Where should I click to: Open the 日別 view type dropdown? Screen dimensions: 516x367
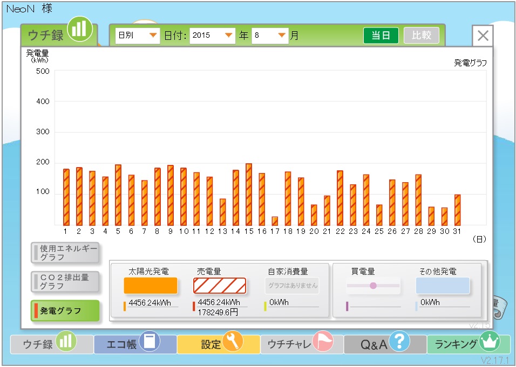(137, 36)
